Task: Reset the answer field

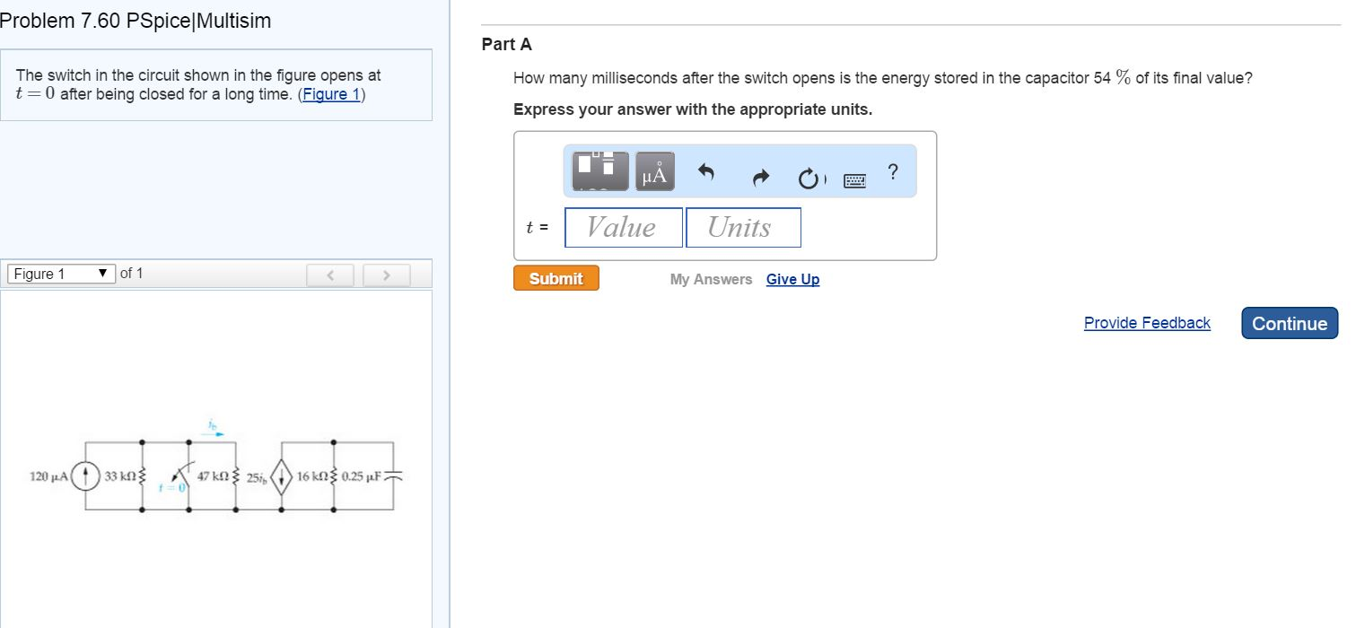Action: point(809,180)
